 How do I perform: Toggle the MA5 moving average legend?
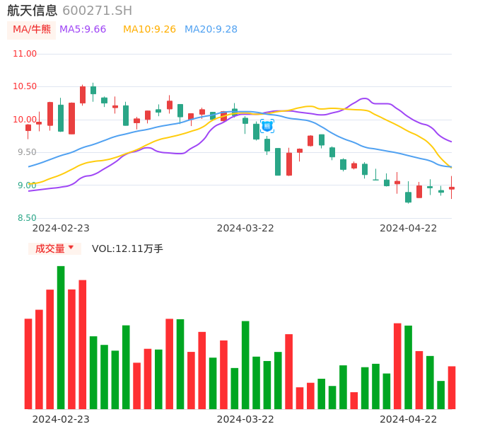(x=83, y=30)
